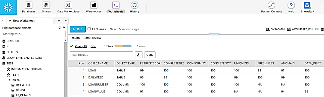The image size is (324, 97).
Task: Add a new worksheet tab
Action: tap(59, 21)
